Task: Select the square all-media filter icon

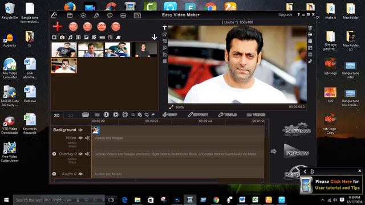Action: pyautogui.click(x=54, y=38)
